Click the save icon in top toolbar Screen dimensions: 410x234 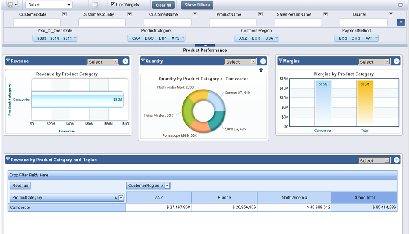coord(10,5)
